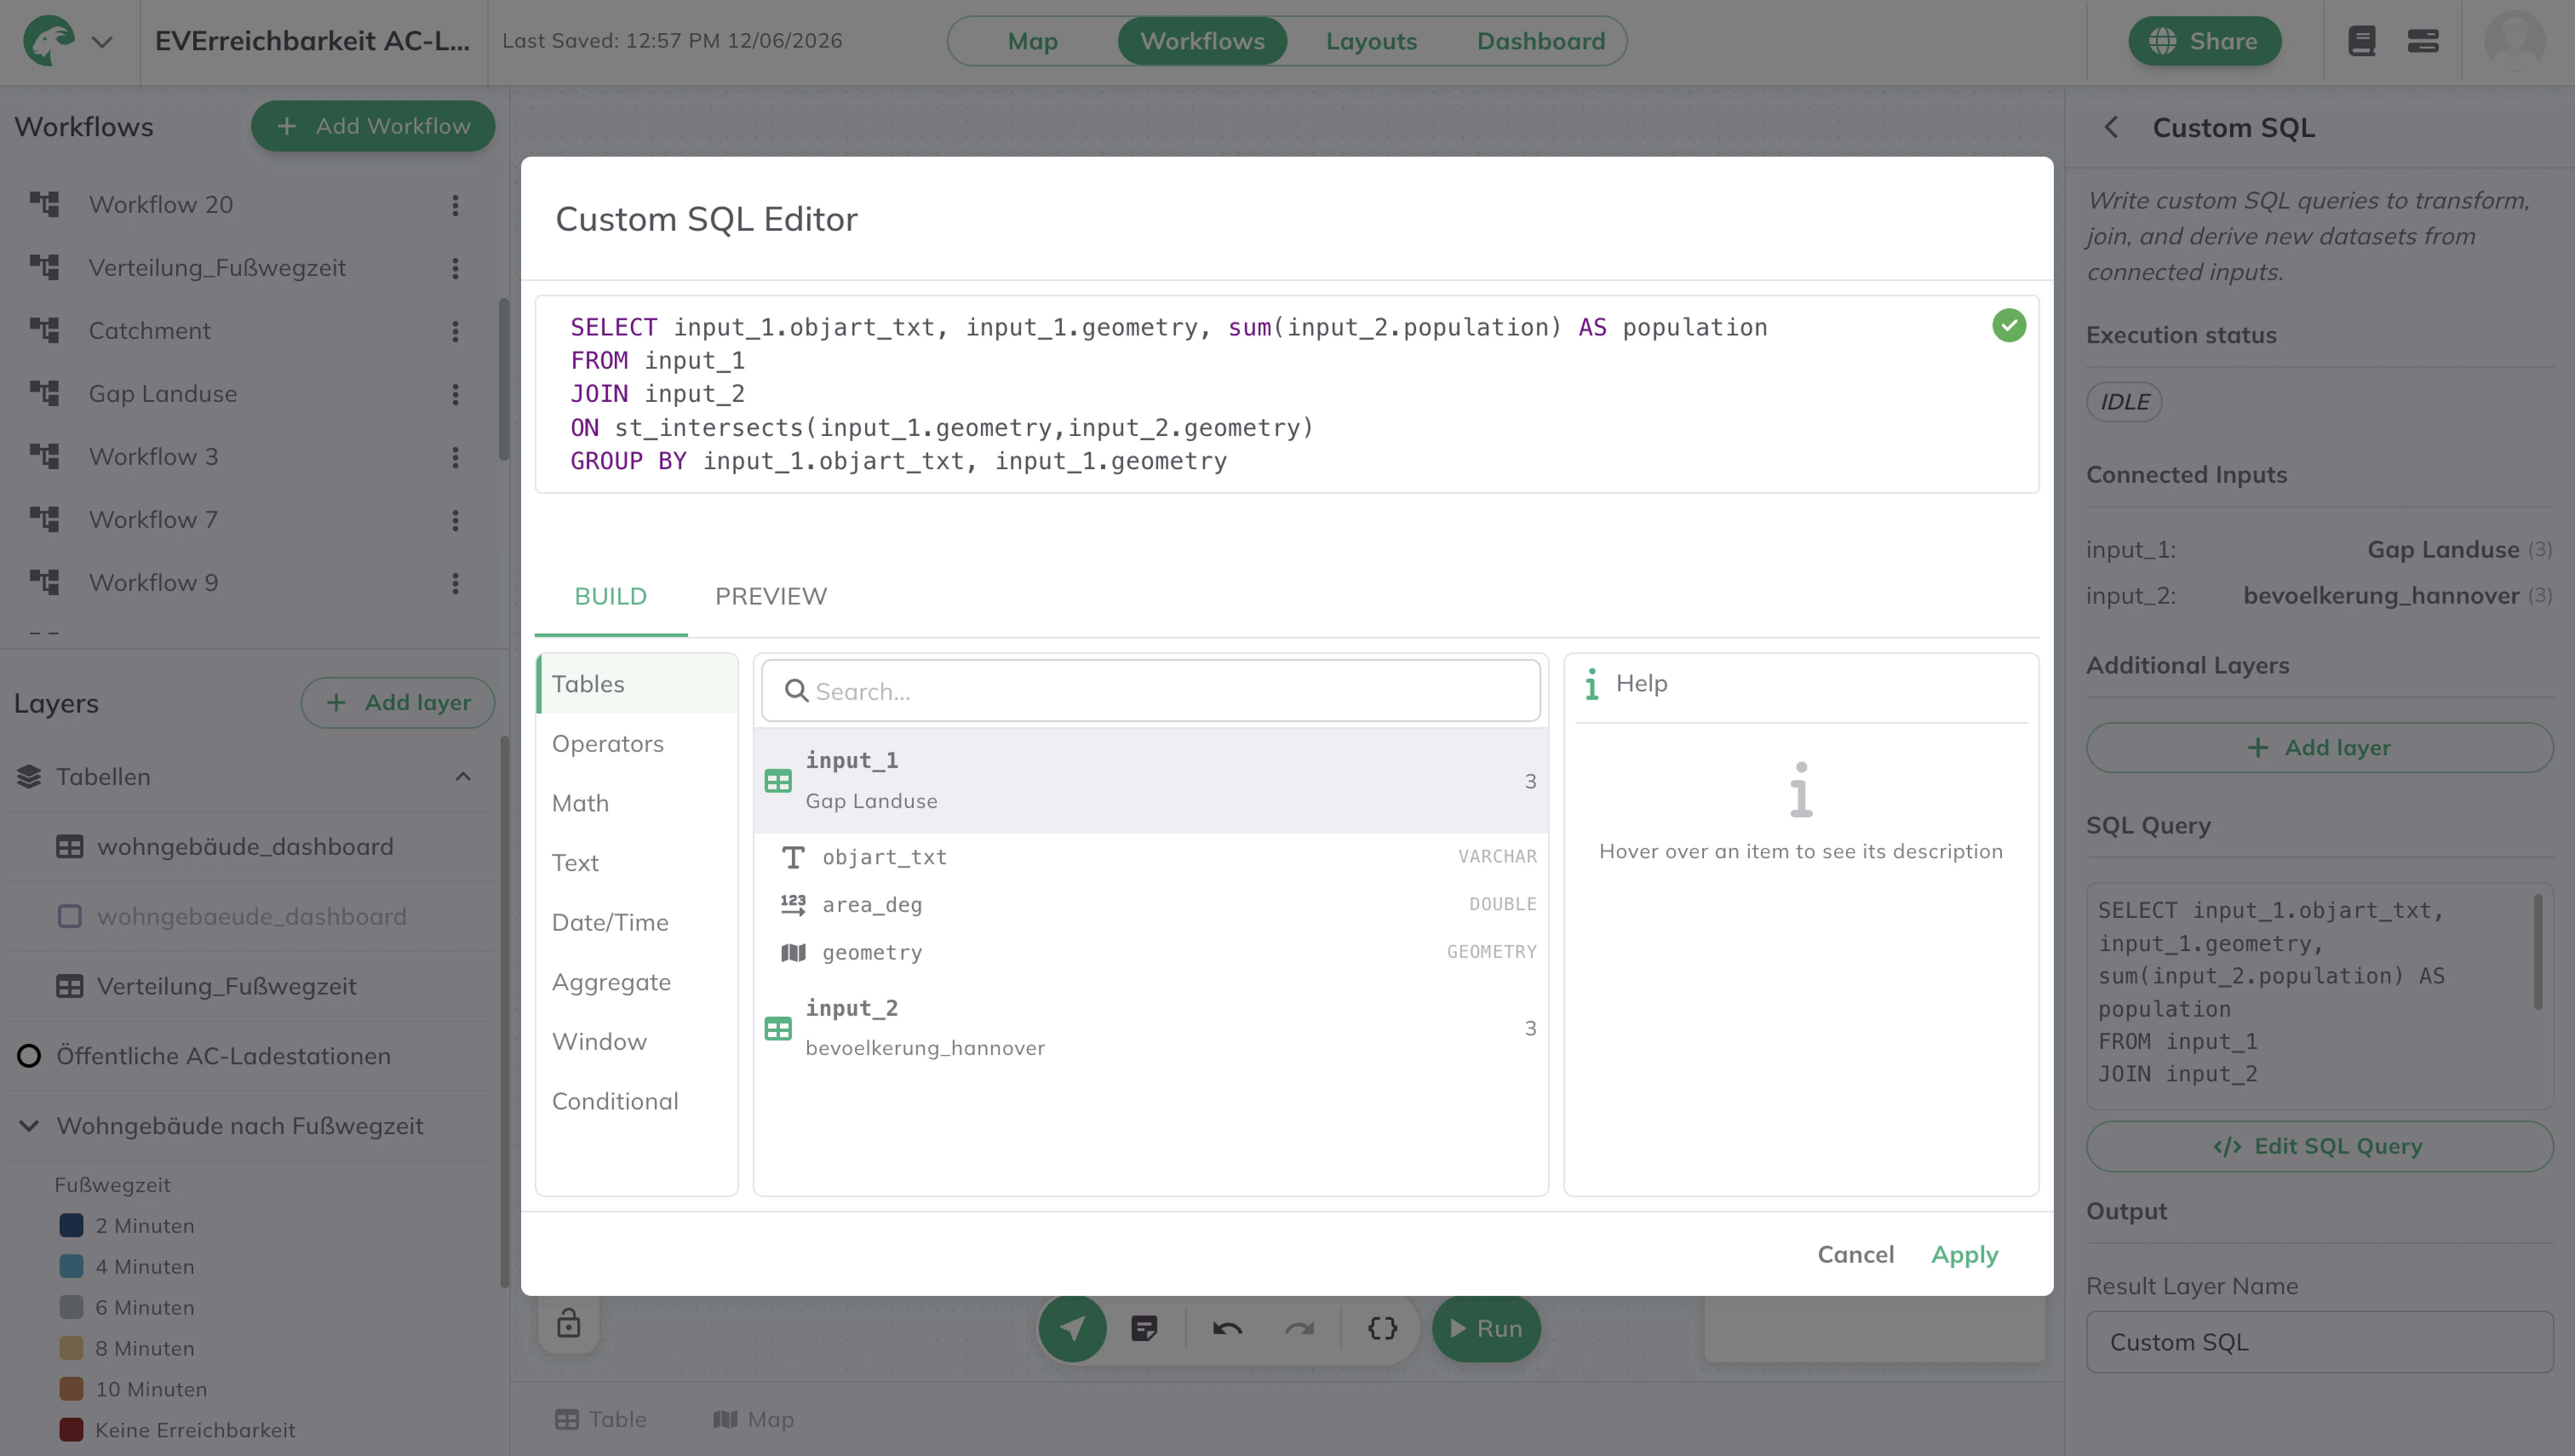Select the Aggregate category

coord(637,982)
